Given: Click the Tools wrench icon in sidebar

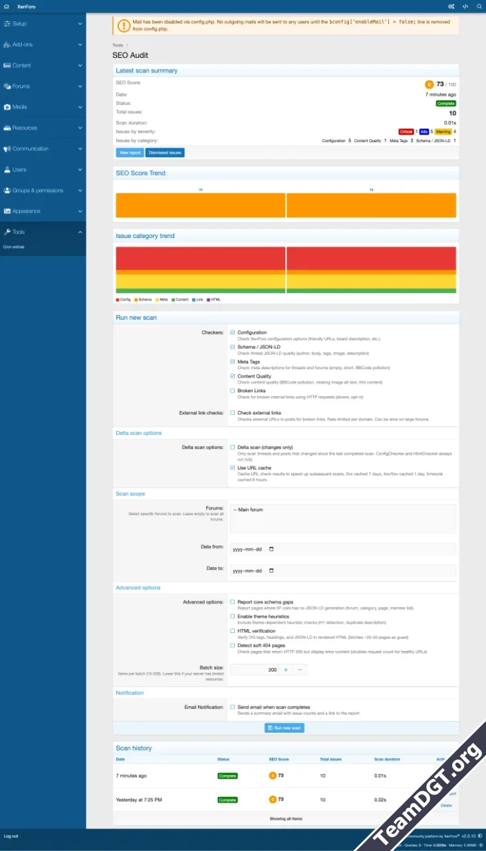Looking at the screenshot, I should pyautogui.click(x=7, y=232).
